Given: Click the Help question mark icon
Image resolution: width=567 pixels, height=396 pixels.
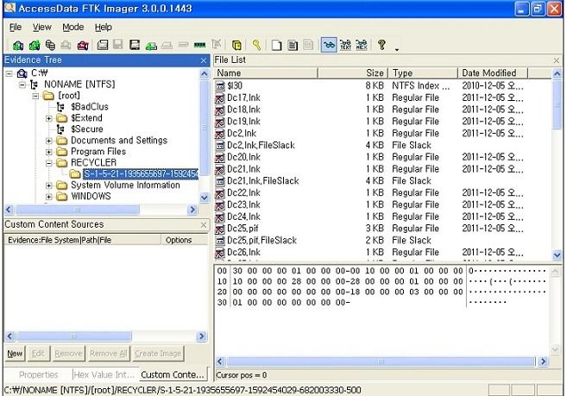Looking at the screenshot, I should (x=381, y=45).
